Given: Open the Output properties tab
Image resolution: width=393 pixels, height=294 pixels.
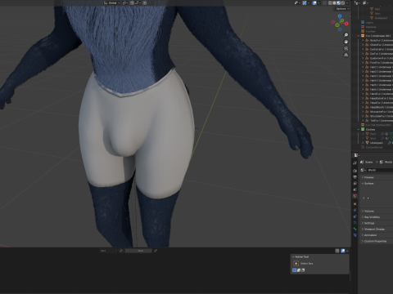Looking at the screenshot, I should pyautogui.click(x=355, y=177).
